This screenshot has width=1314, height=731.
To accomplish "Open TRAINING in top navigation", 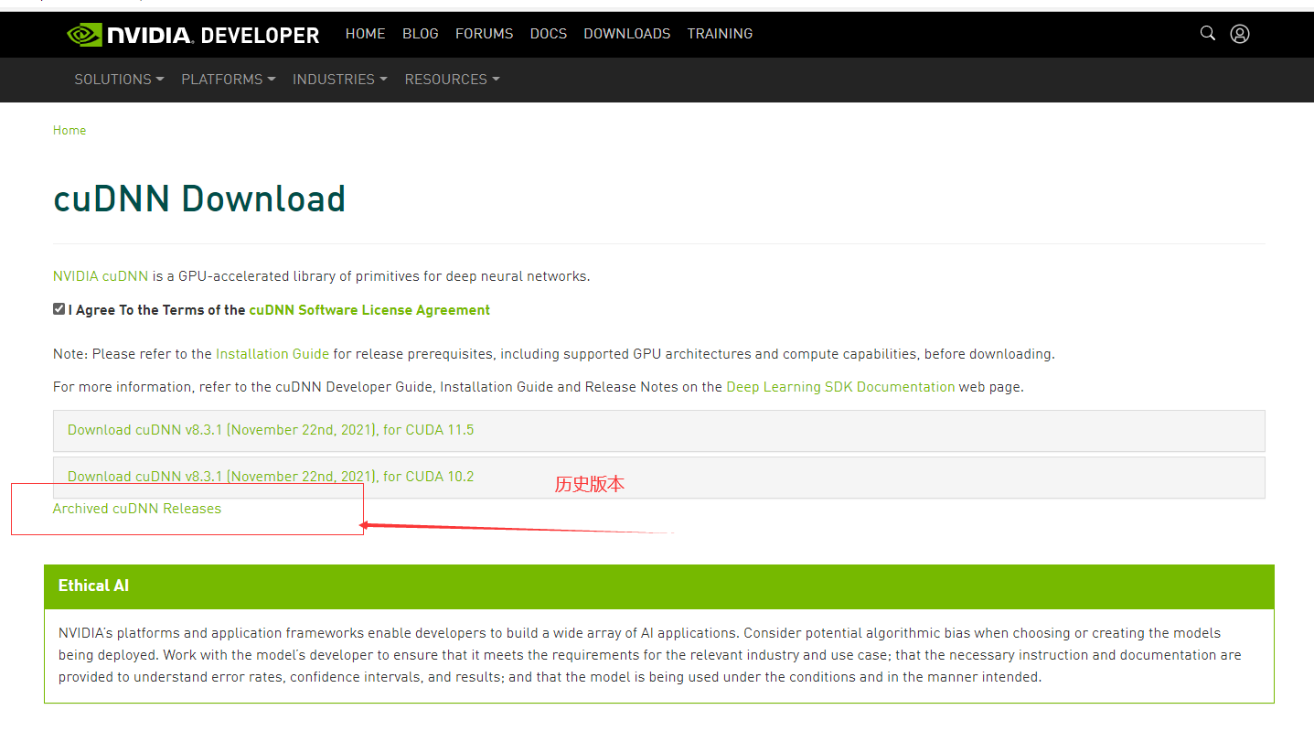I will (x=720, y=34).
